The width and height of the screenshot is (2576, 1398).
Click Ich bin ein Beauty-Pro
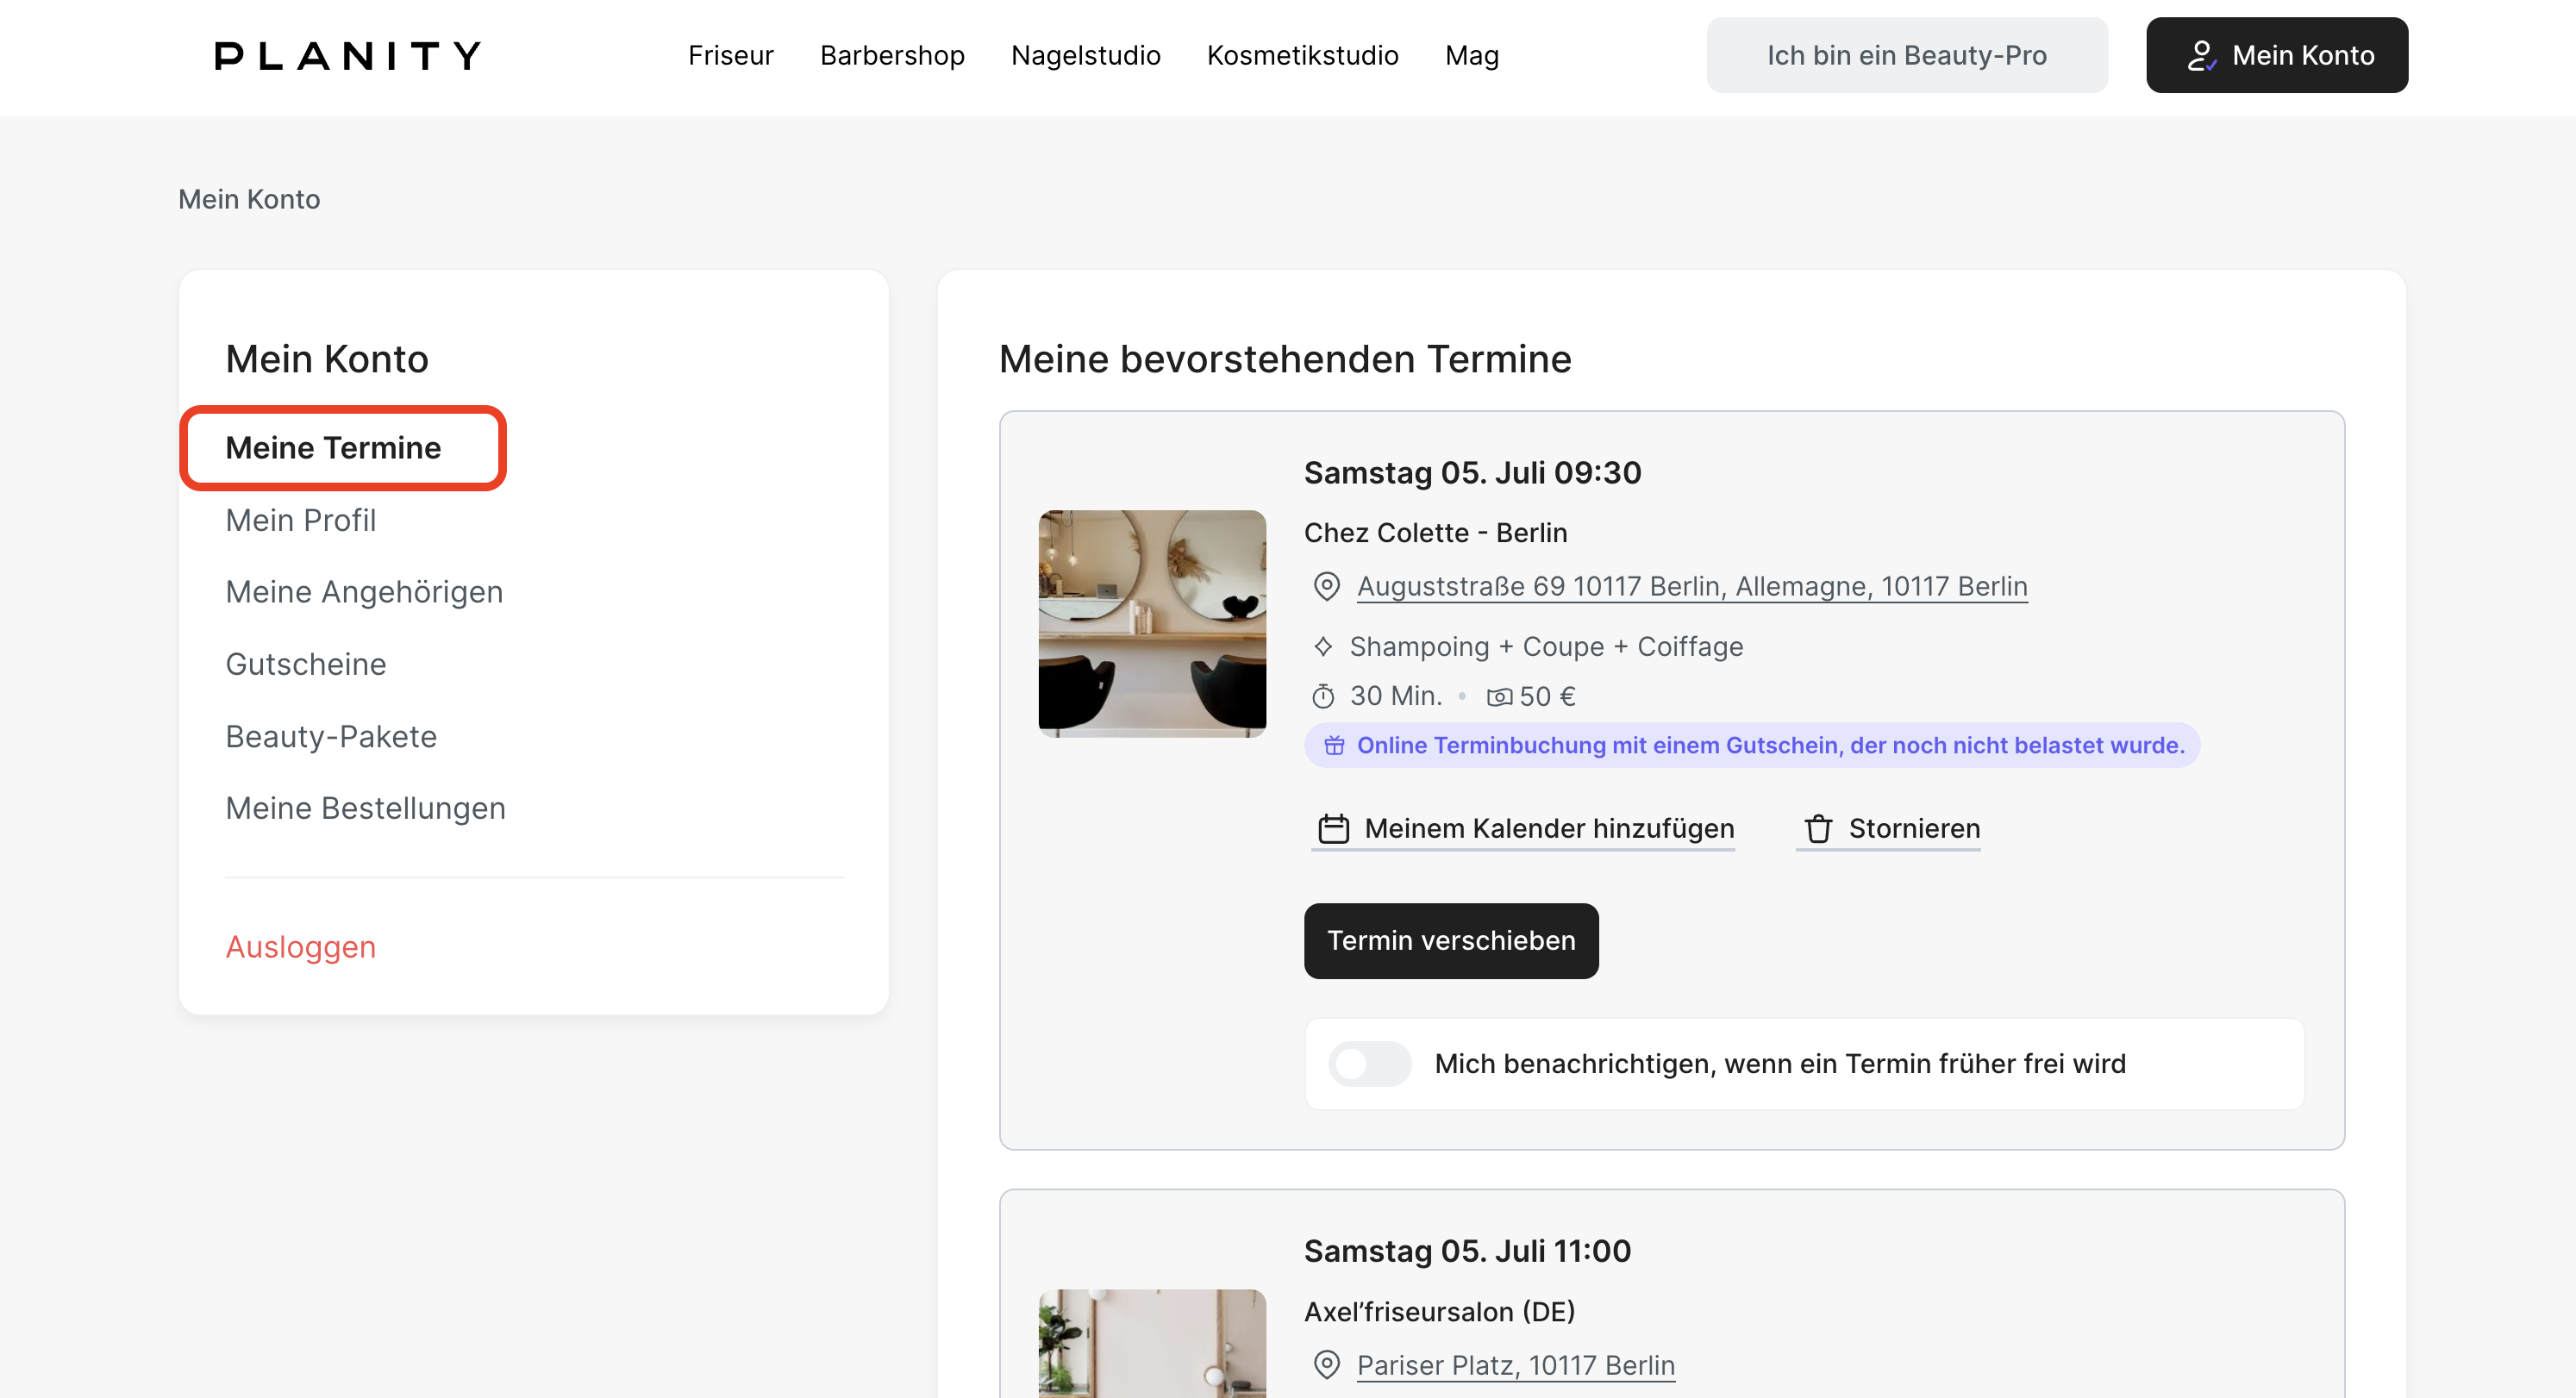pos(1907,55)
